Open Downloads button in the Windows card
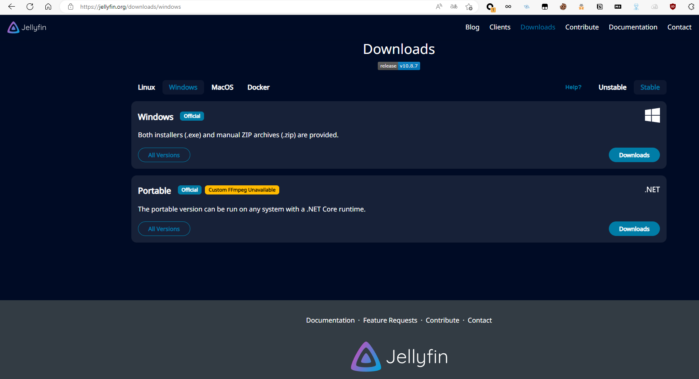The image size is (699, 379). (x=634, y=155)
